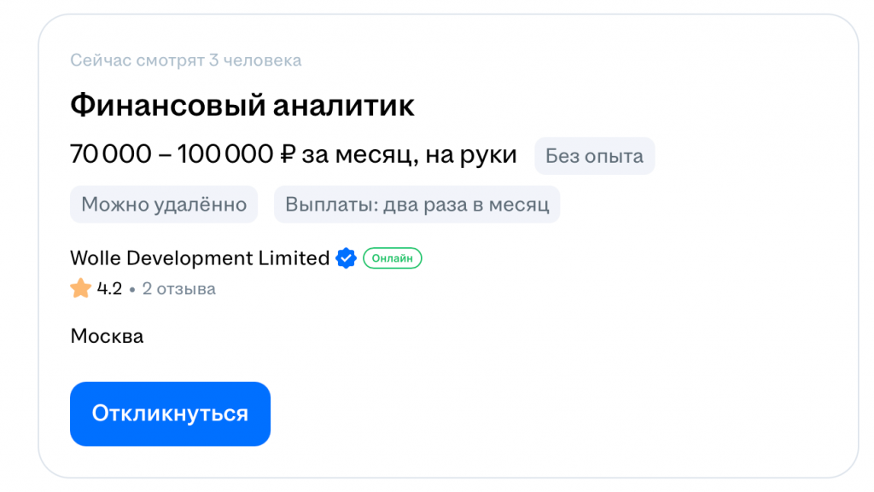Screen dimensions: 874x492
Task: Toggle the 'Выплаты: два раза в месяц' tag
Action: point(417,204)
